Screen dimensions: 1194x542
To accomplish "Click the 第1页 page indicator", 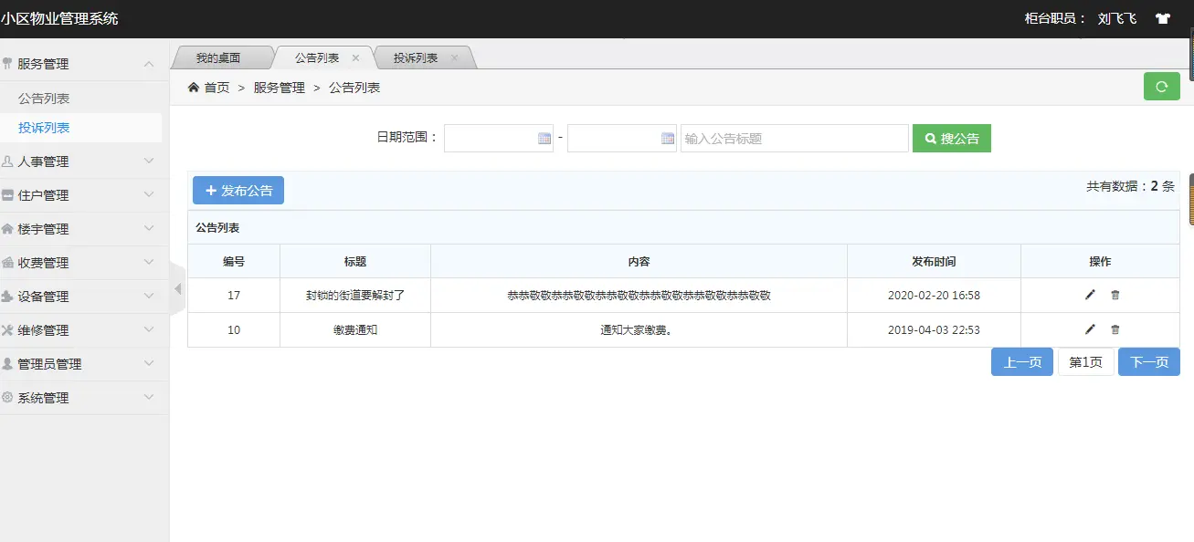I will 1086,362.
